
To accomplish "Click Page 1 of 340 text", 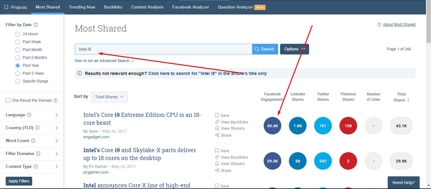I will coord(399,49).
